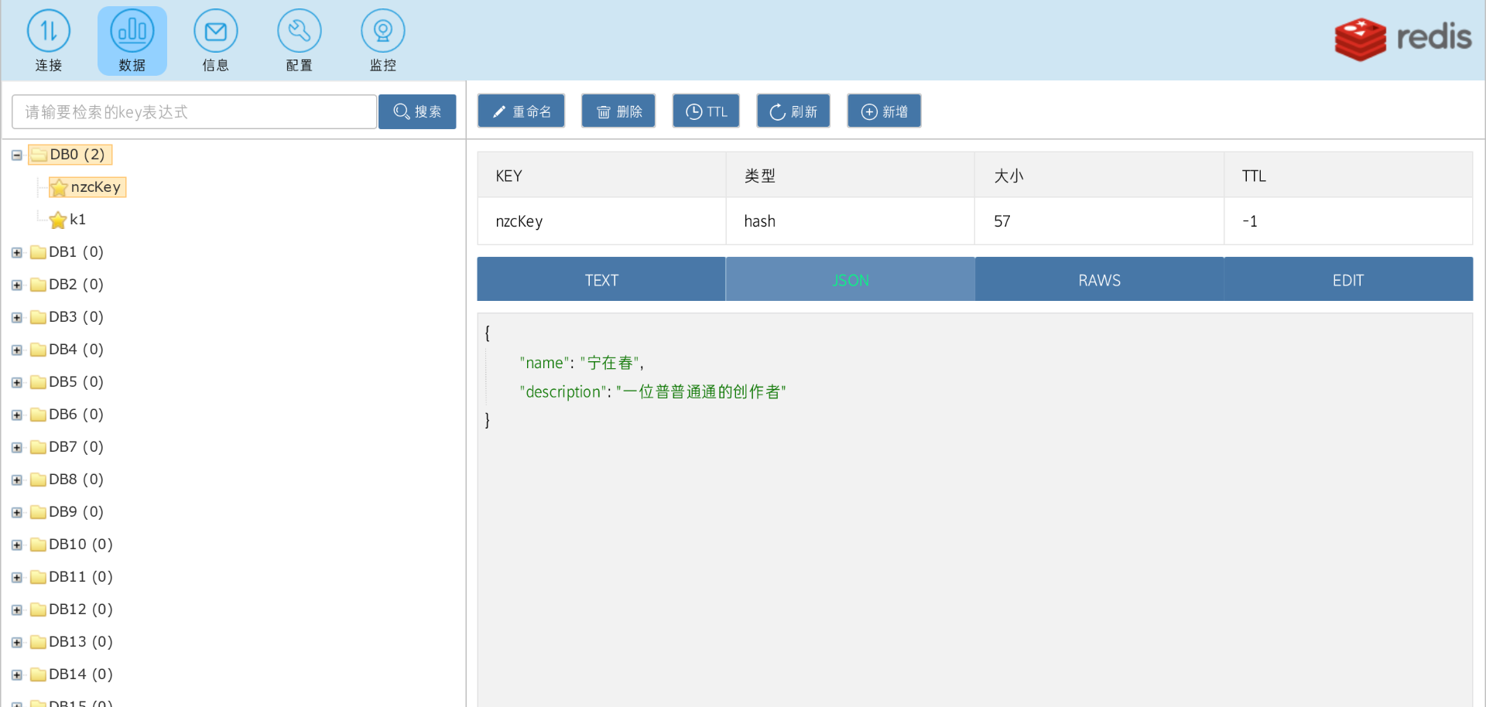Click the 删除 delete button
Viewport: 1486px width, 707px height.
point(618,111)
